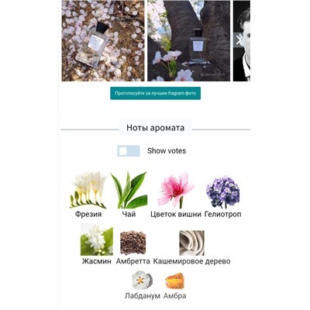Select the Чай tea leaves icon
This screenshot has width=310, height=310.
(129, 190)
